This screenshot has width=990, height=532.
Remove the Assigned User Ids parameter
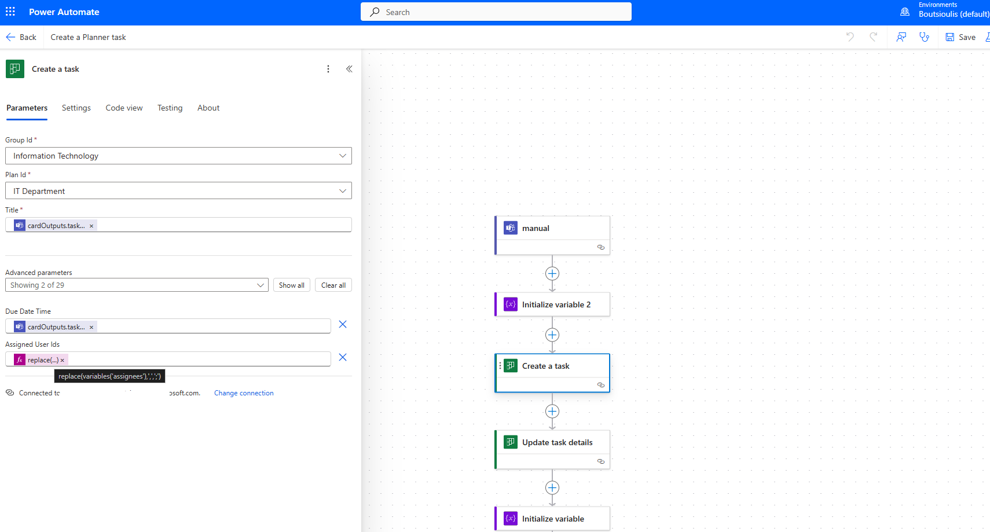[x=343, y=357]
